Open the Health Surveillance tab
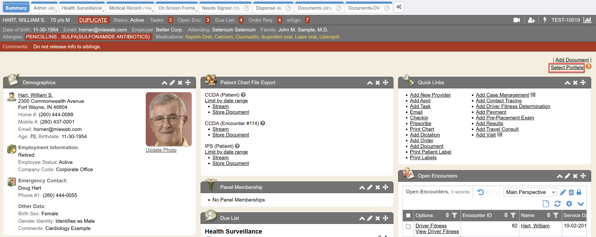596x237 pixels. 82,8
